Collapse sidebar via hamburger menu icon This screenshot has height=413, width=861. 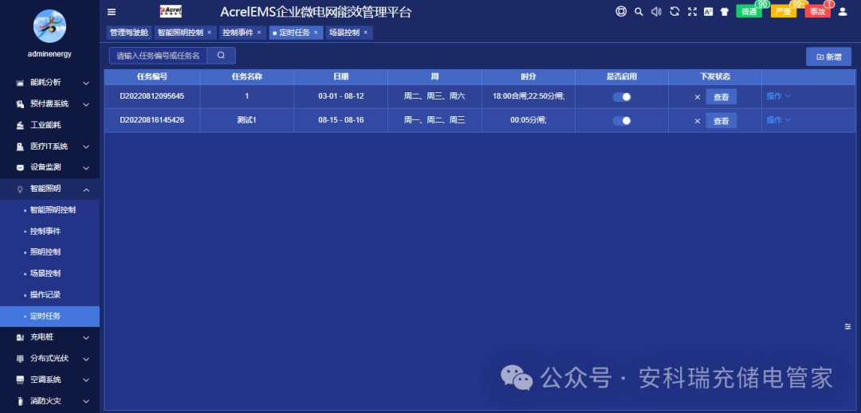click(x=112, y=12)
